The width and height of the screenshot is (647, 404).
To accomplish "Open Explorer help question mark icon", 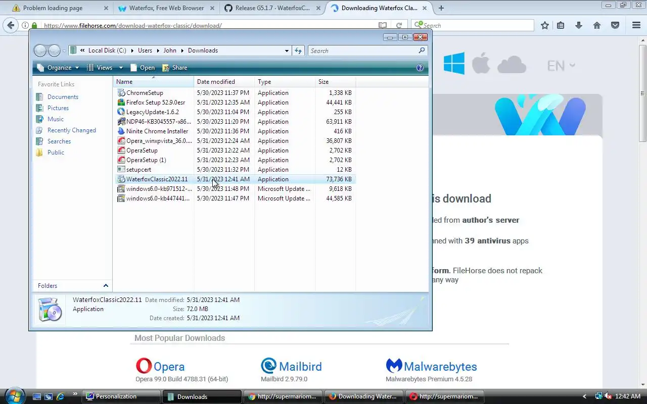I will click(x=420, y=68).
